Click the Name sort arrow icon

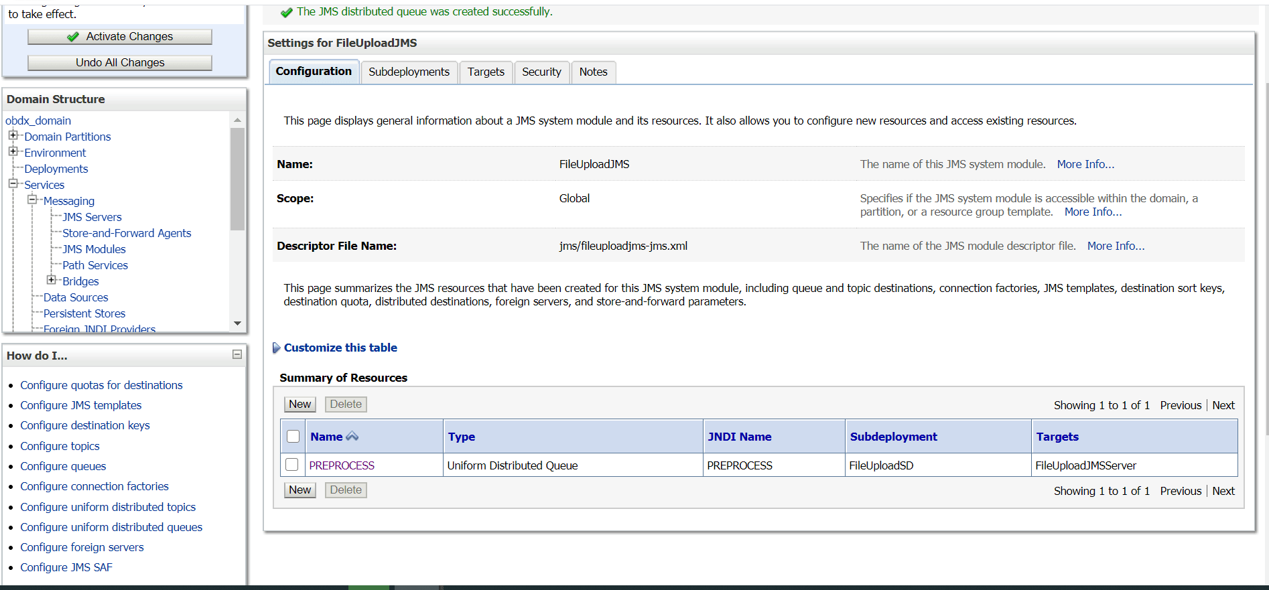click(352, 436)
